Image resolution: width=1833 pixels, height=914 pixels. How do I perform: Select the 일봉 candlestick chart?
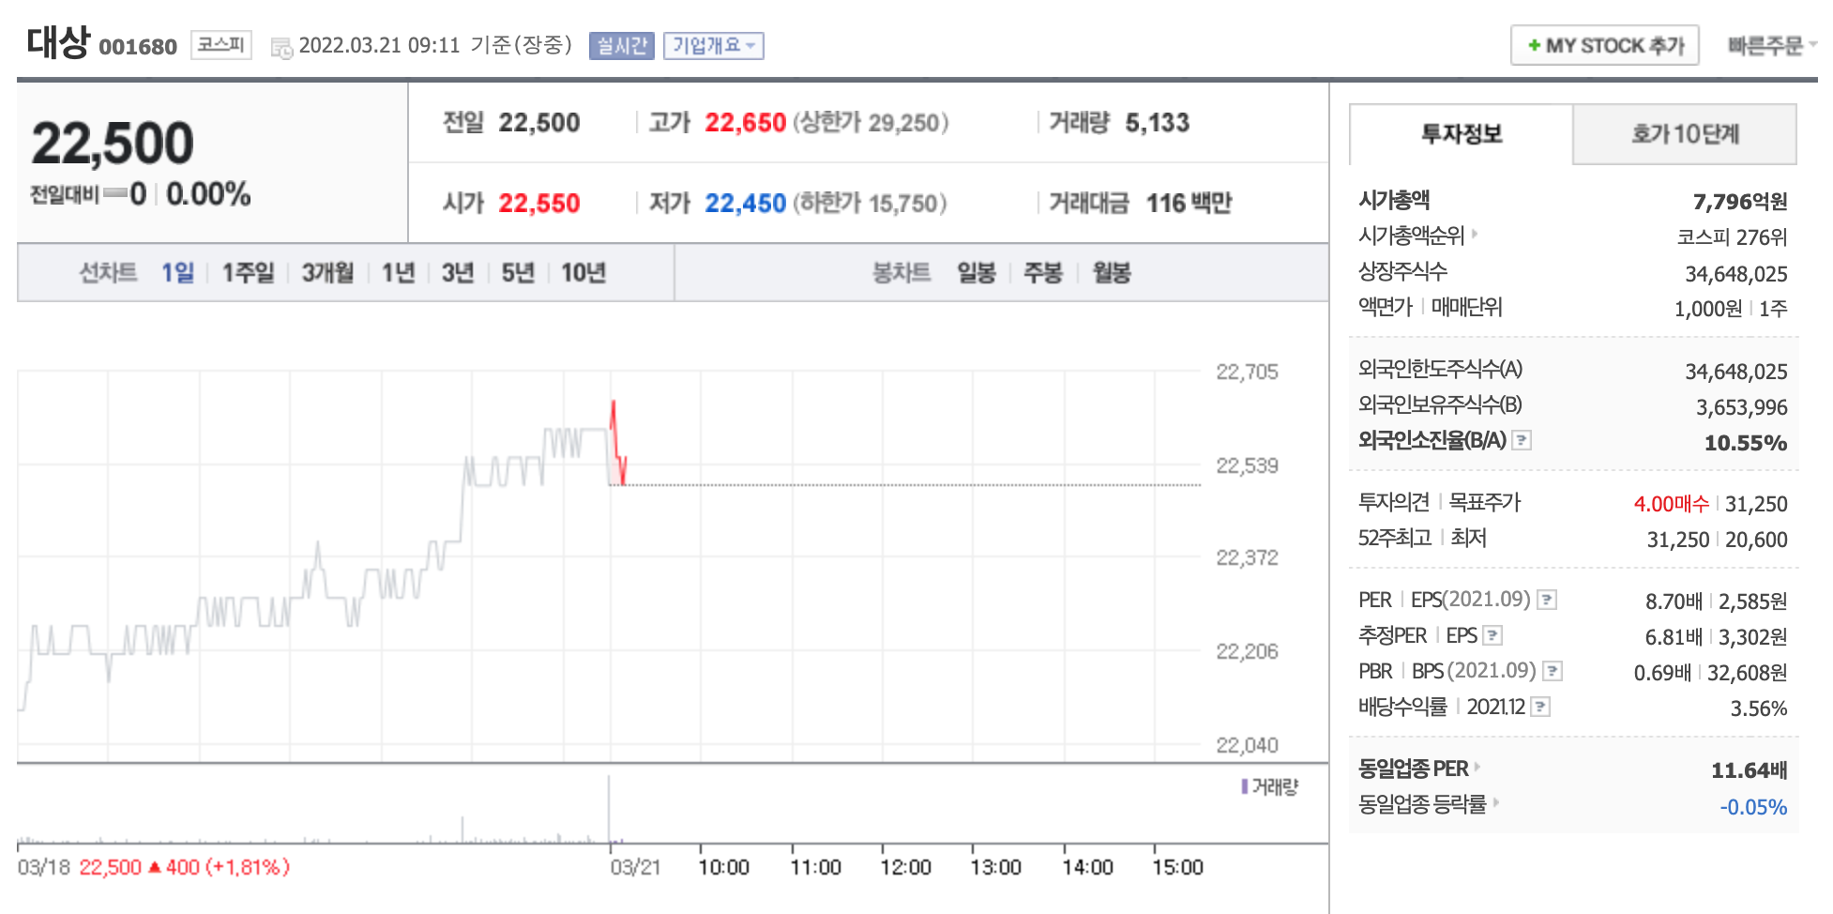[x=977, y=272]
